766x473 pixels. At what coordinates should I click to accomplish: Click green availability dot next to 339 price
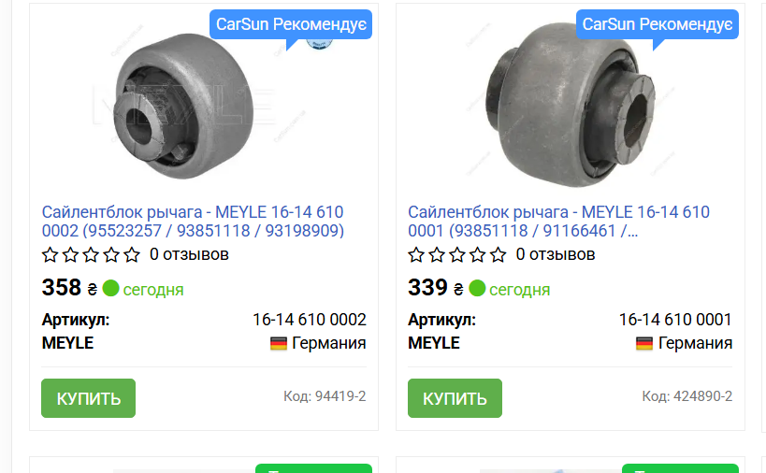pos(477,288)
